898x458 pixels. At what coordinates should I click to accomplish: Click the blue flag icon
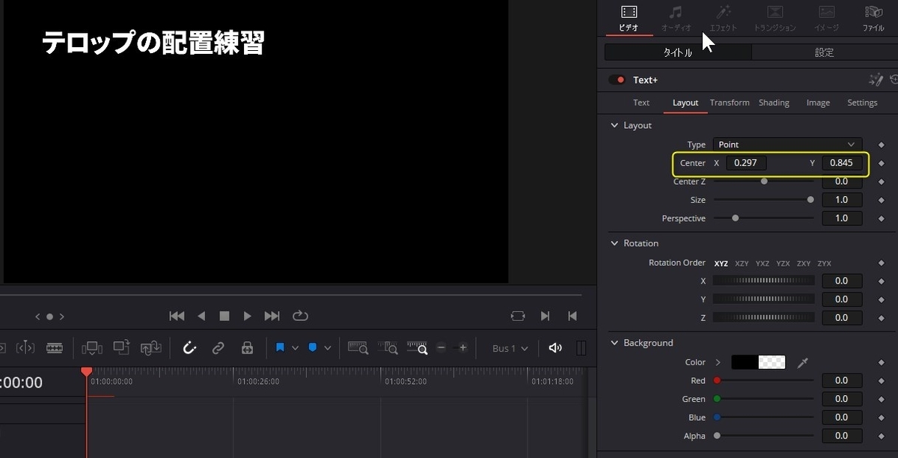pyautogui.click(x=280, y=348)
